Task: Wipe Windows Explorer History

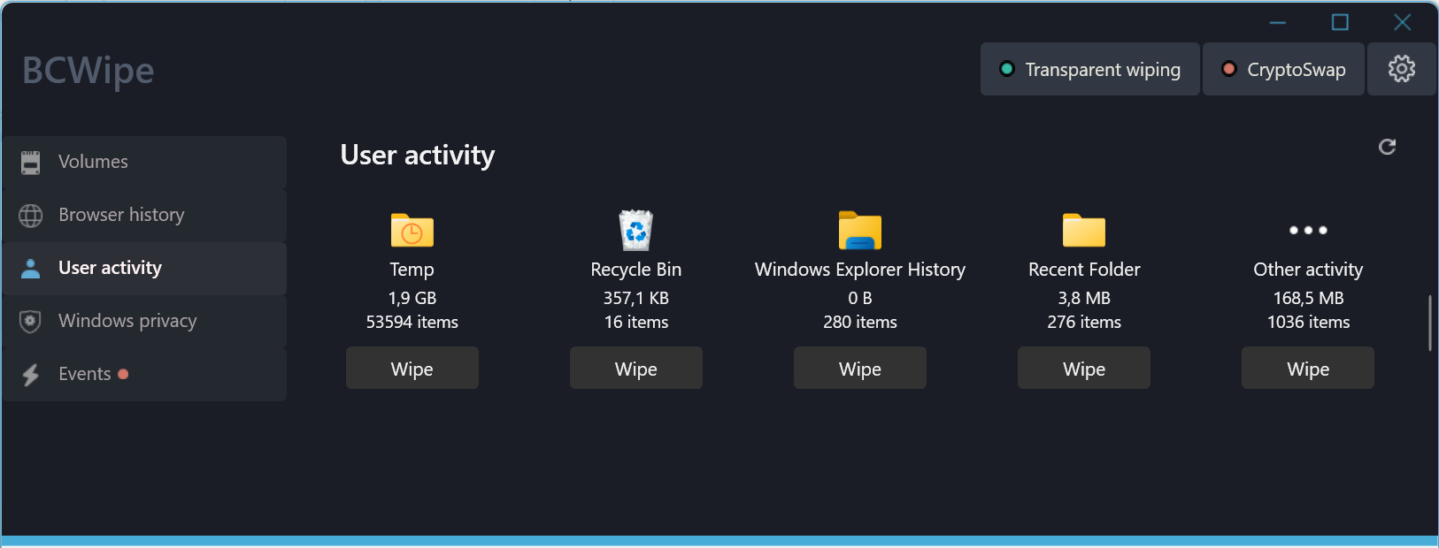Action: pos(860,368)
